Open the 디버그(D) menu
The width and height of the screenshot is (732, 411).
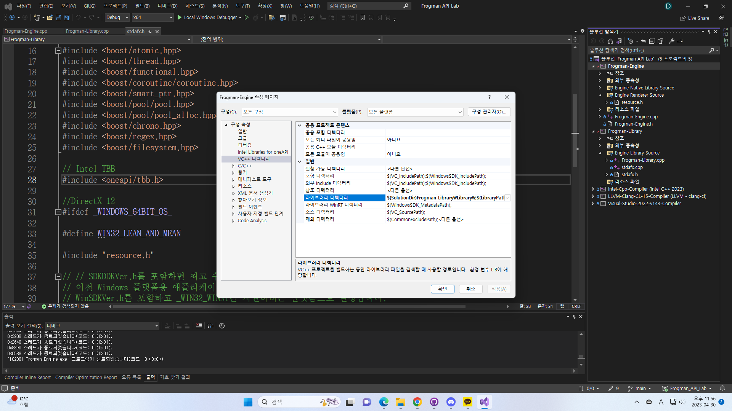[x=168, y=6]
